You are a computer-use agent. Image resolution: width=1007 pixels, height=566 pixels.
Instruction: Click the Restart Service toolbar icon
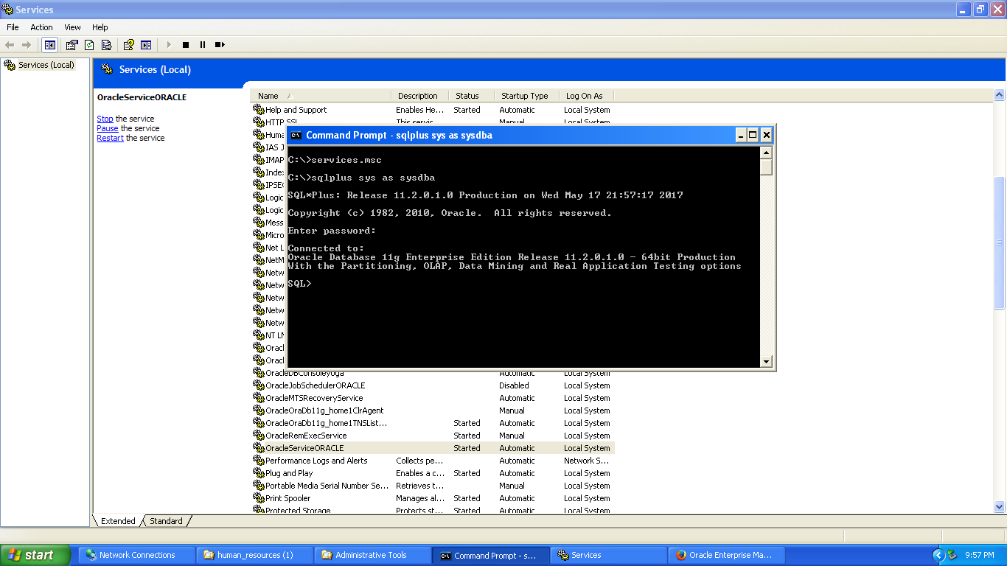[x=220, y=45]
